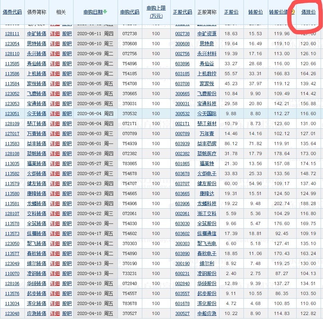Open 华统转债 bond name link
This screenshot has height=319, width=323.
point(37,283)
